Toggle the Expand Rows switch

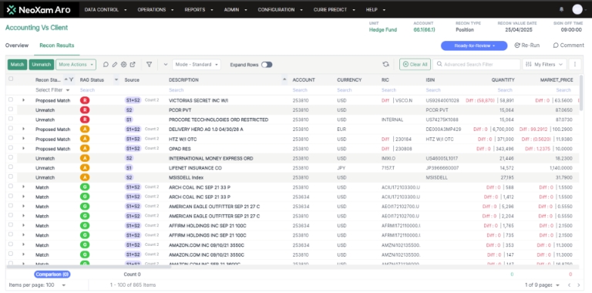click(267, 65)
